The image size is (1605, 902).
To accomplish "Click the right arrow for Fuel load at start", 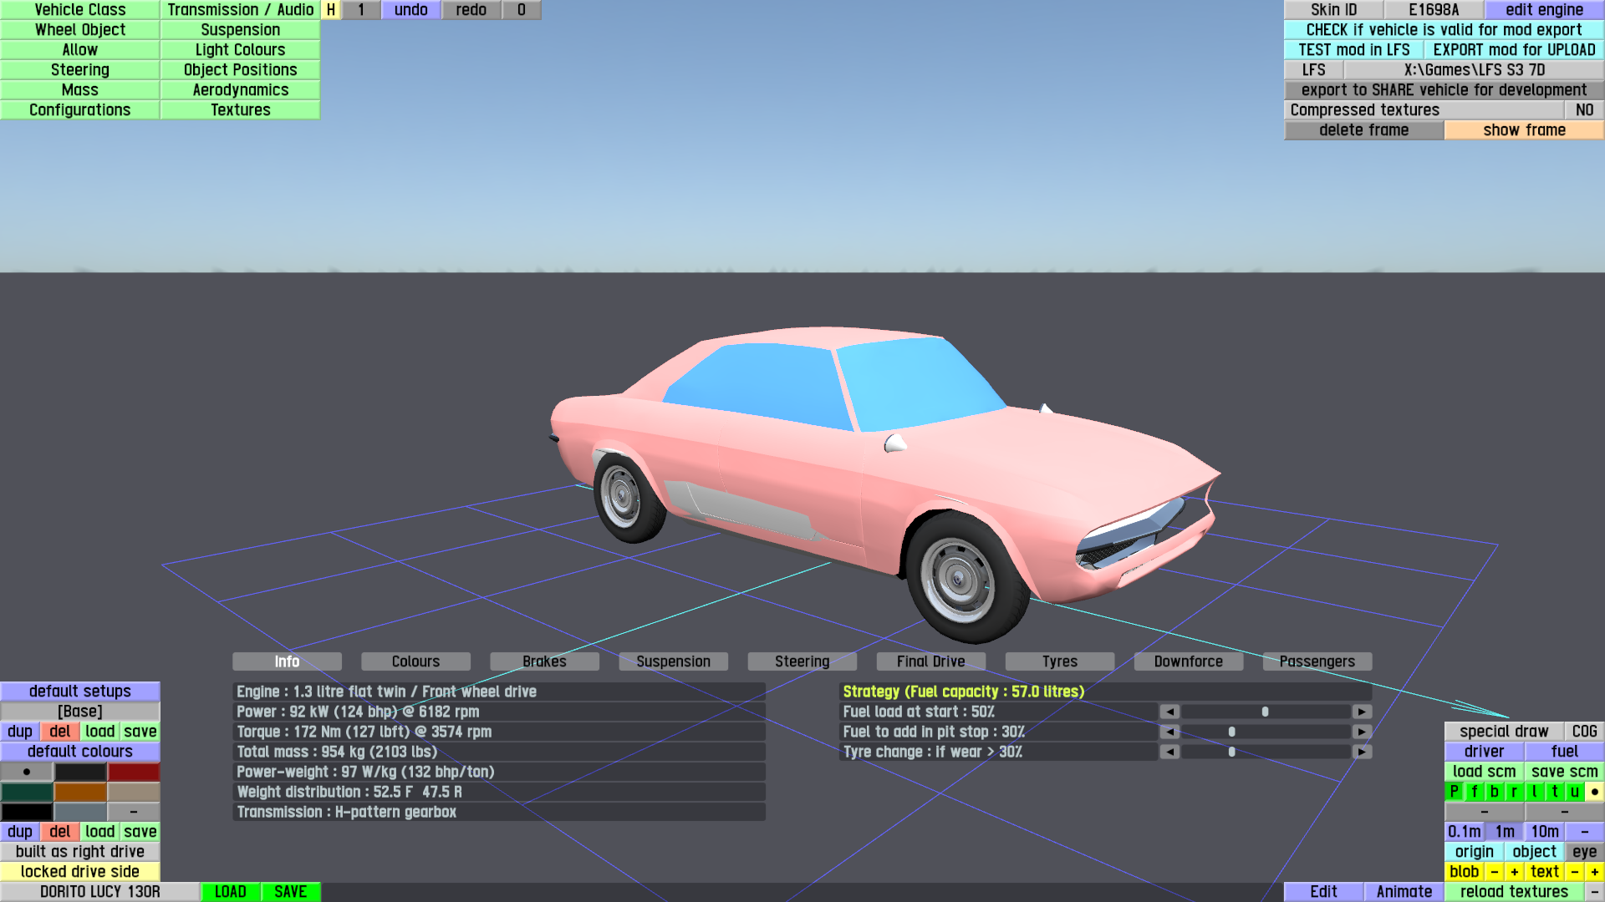I will (x=1362, y=712).
